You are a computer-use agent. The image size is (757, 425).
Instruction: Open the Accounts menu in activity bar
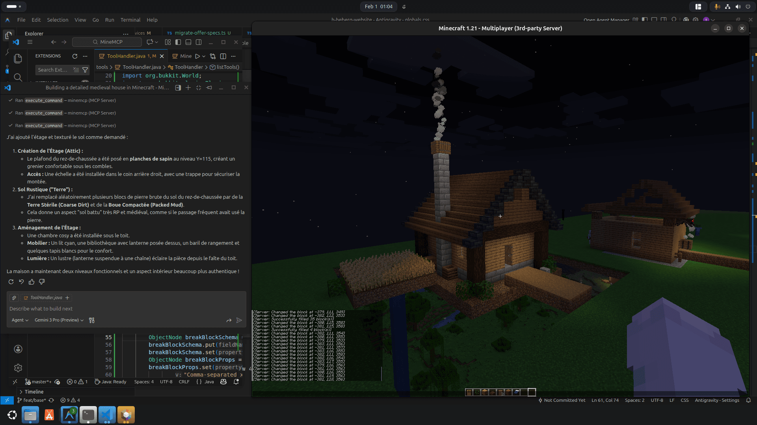click(x=18, y=349)
